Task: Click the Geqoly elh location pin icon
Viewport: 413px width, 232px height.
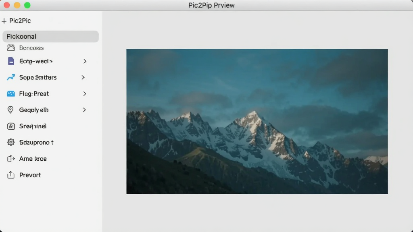Action: pos(10,110)
